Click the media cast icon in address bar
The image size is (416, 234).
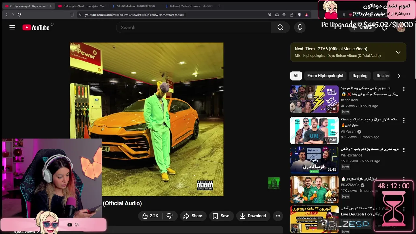tap(277, 15)
